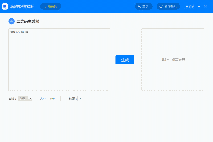The width and height of the screenshot is (213, 142).
Task: Expand the 容错 30% dropdown arrow
Action: [x=30, y=98]
